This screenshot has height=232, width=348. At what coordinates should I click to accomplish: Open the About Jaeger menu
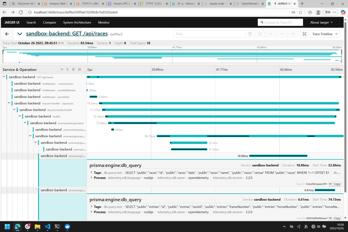coord(321,22)
